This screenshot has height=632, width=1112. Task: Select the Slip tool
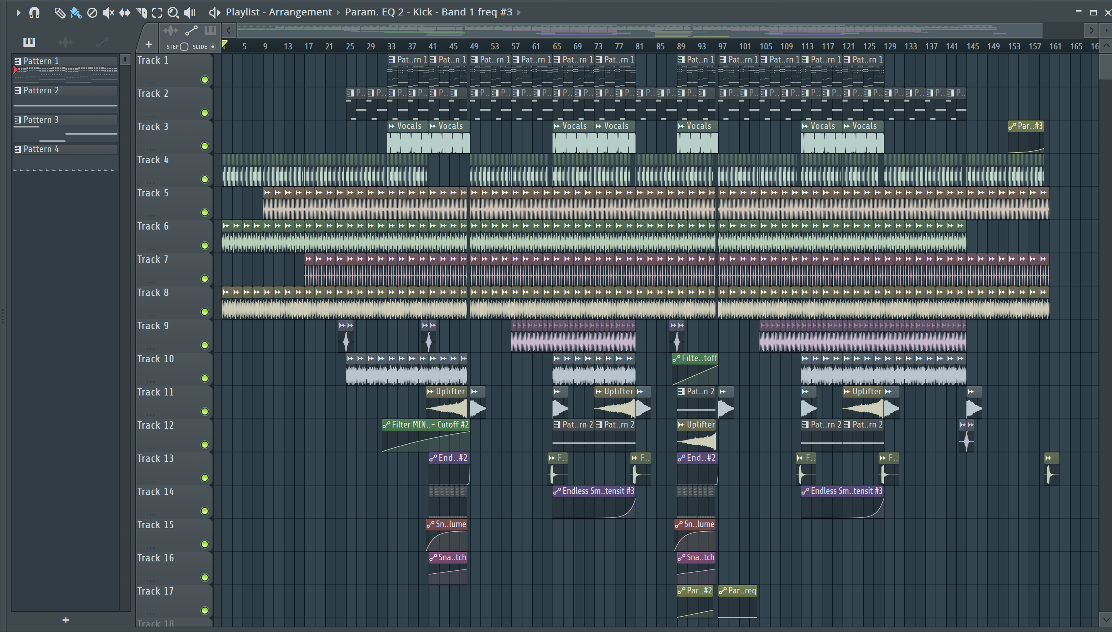click(125, 13)
